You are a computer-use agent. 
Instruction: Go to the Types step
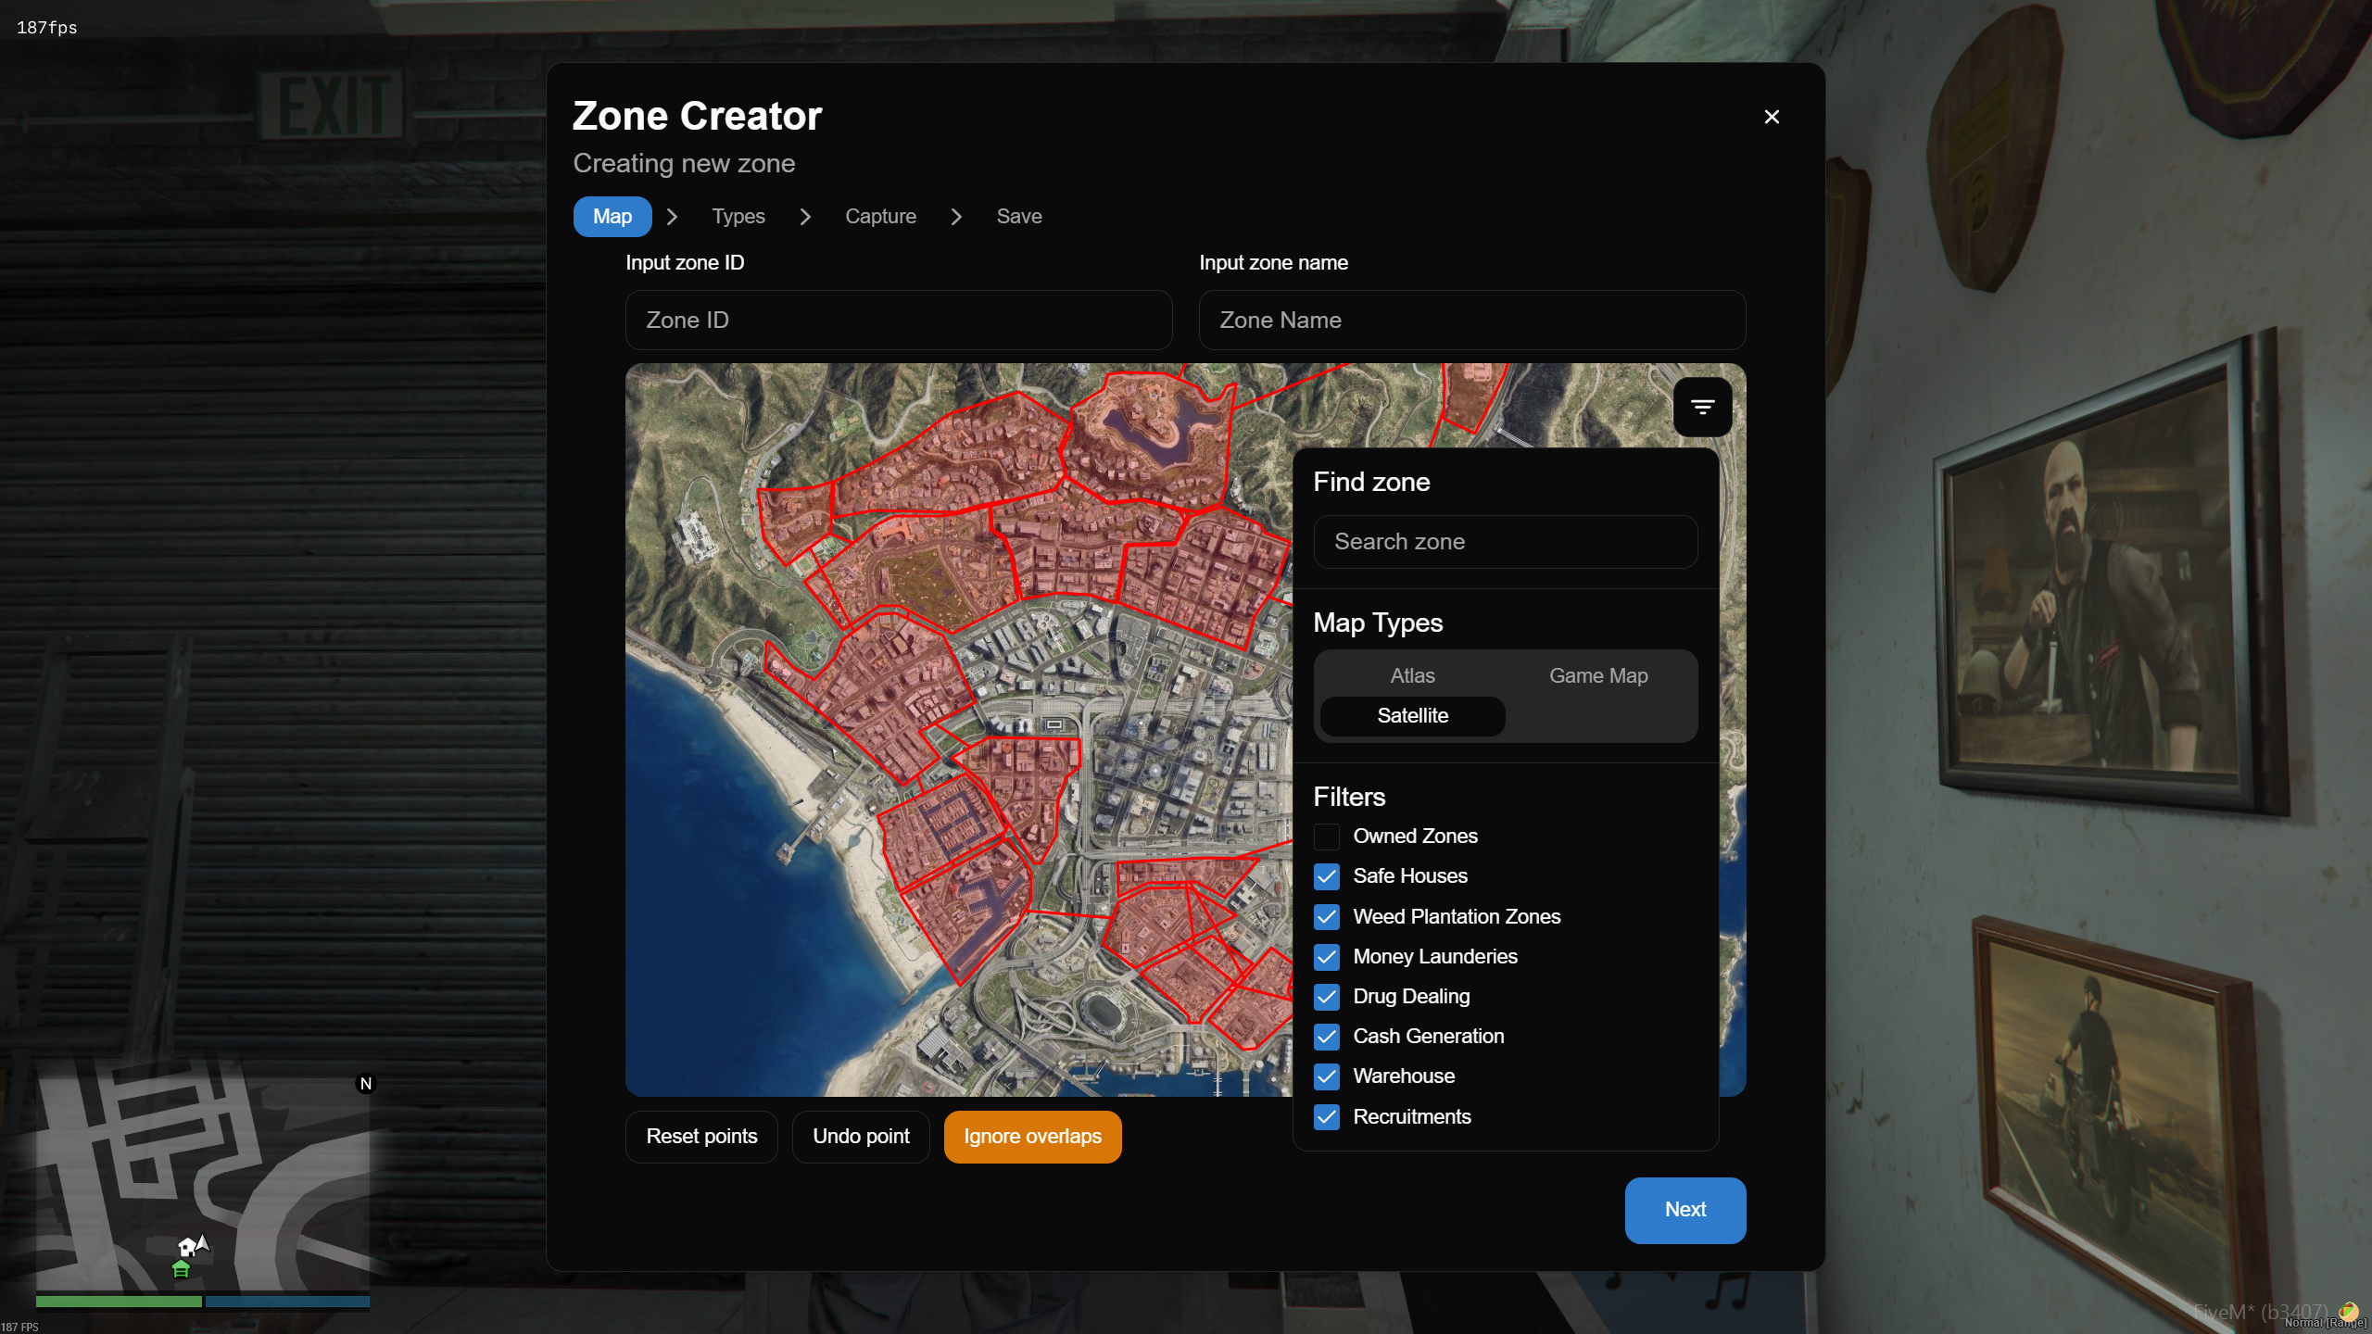tap(738, 216)
